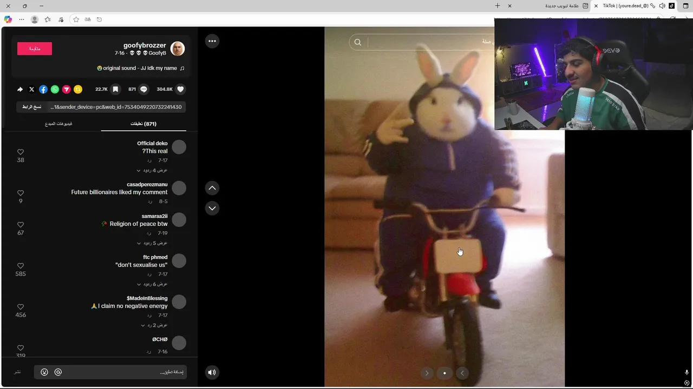Image resolution: width=693 pixels, height=389 pixels.
Task: Click the microphone icon at bottom right
Action: click(687, 372)
